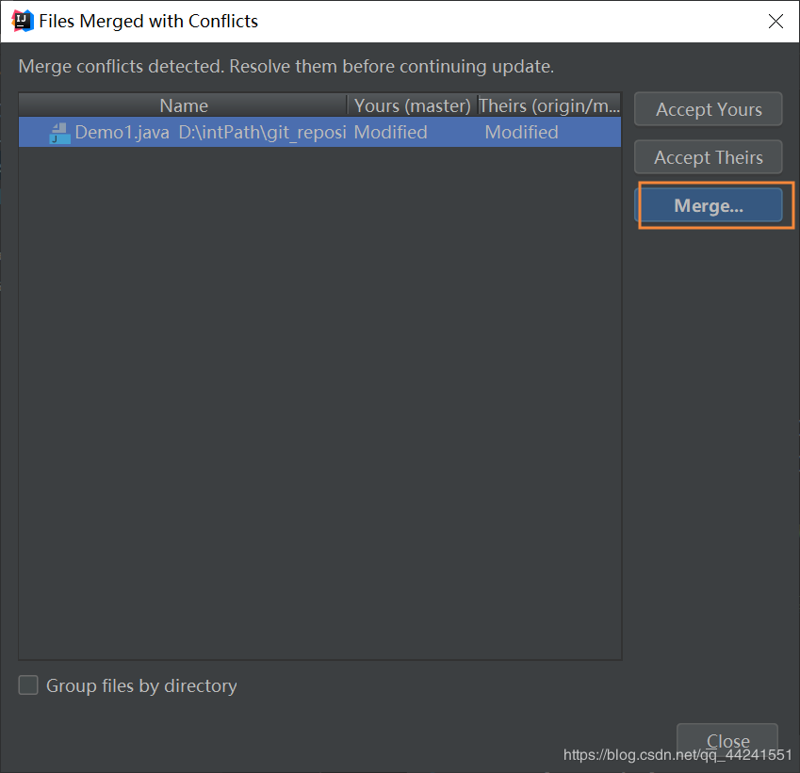Viewport: 800px width, 773px height.
Task: Click the D:\intPath\git_reposi path text
Action: pyautogui.click(x=262, y=133)
